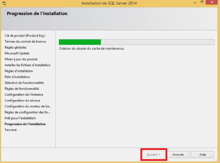Select the Microsoft Update step
This screenshot has height=163, width=220.
click(17, 54)
